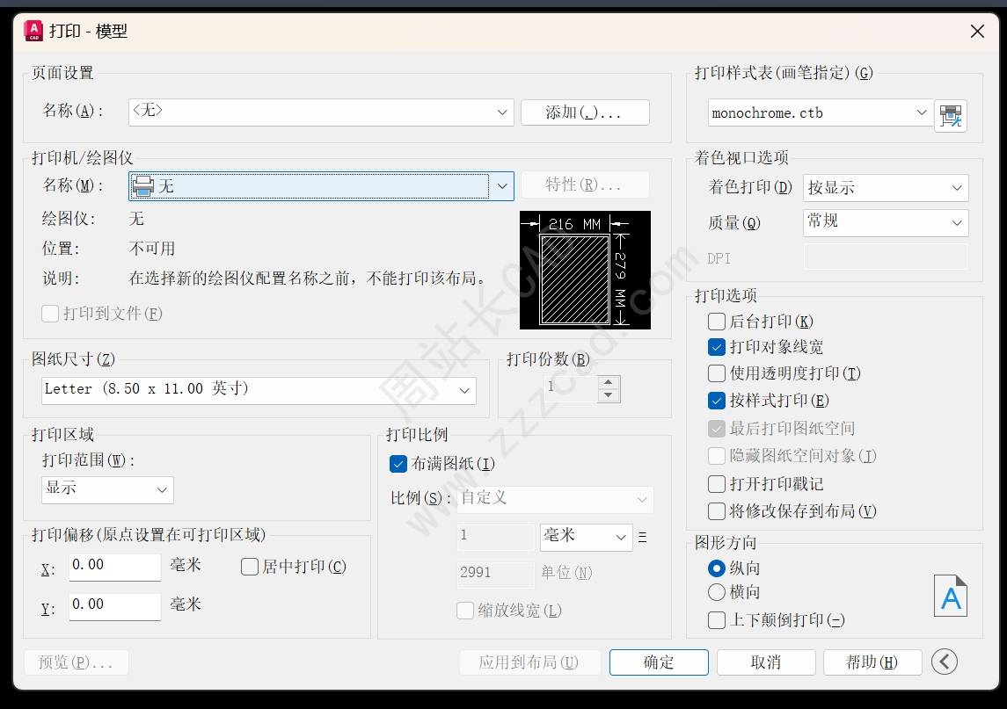Click the 预览 button
This screenshot has width=1007, height=709.
pyautogui.click(x=76, y=662)
